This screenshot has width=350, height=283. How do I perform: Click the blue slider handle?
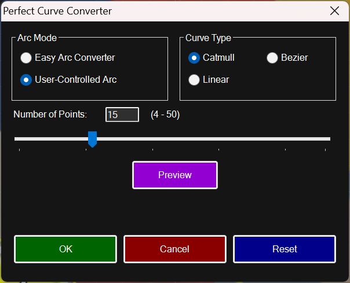tap(92, 139)
